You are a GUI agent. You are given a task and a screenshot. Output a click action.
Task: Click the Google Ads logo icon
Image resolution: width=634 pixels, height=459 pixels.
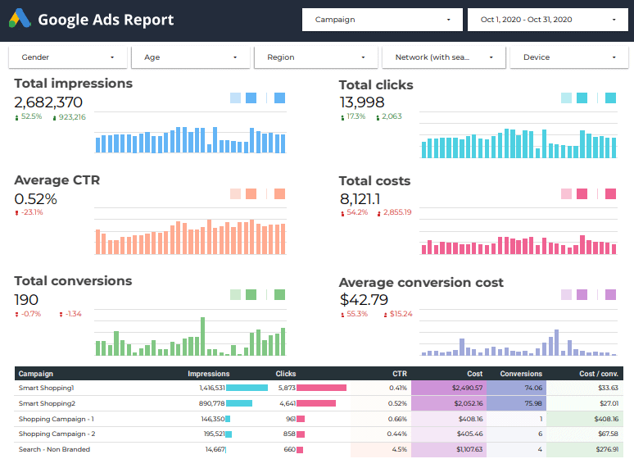pos(20,19)
